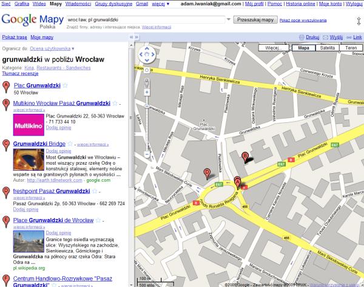Click the 'Pokaż trasę' link

point(15,37)
